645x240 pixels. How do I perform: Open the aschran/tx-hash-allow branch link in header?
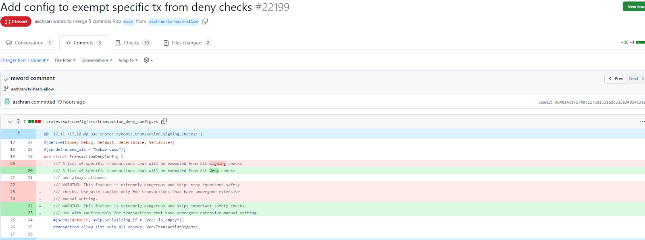pyautogui.click(x=173, y=22)
